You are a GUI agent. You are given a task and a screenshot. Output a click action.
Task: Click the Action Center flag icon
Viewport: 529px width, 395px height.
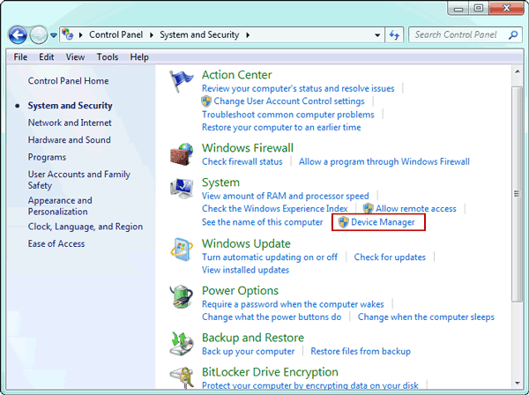[x=181, y=81]
